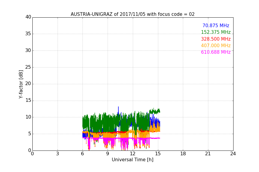Click the x-axis tick value 18
Screen dimensions: 259x172
click(x=183, y=154)
